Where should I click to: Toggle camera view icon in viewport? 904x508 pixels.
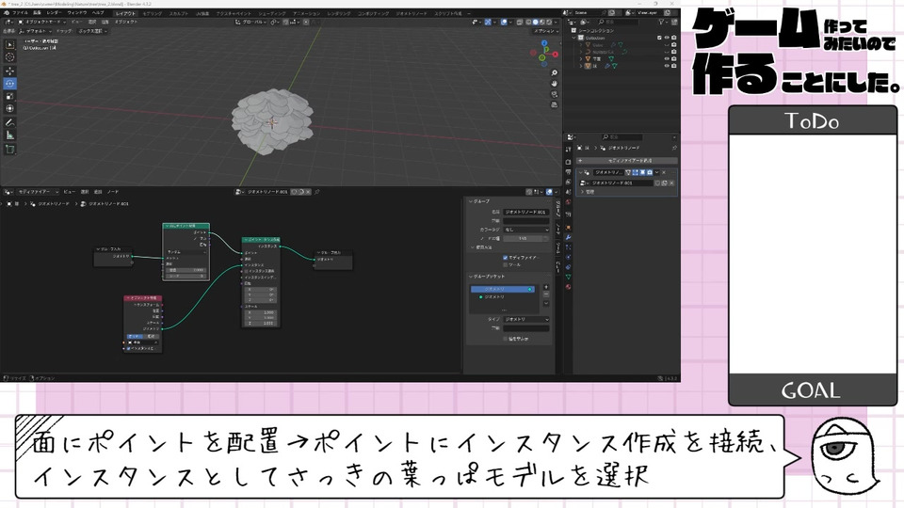[x=554, y=94]
